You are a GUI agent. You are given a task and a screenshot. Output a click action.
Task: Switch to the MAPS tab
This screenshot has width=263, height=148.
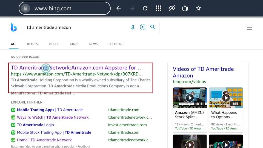pyautogui.click(x=74, y=44)
